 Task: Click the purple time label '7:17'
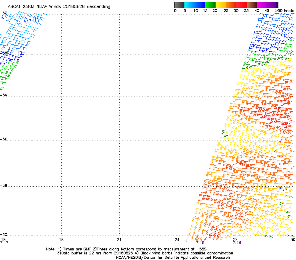click(4, 243)
